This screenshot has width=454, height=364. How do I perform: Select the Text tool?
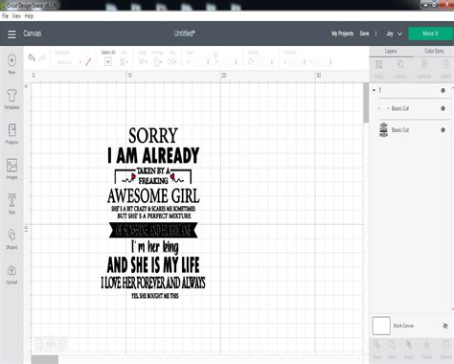tap(11, 200)
